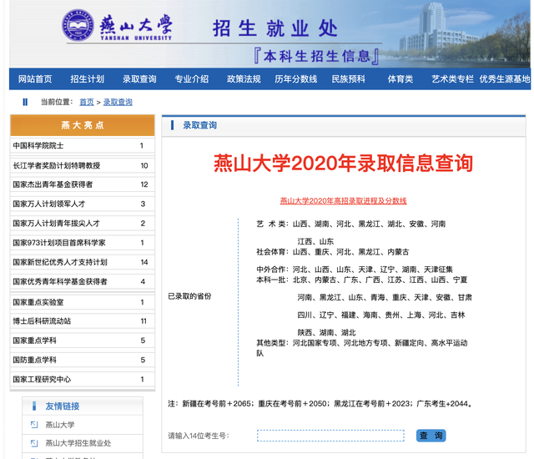Select the 民族预科 navigation item
This screenshot has height=459, width=534.
tap(349, 79)
